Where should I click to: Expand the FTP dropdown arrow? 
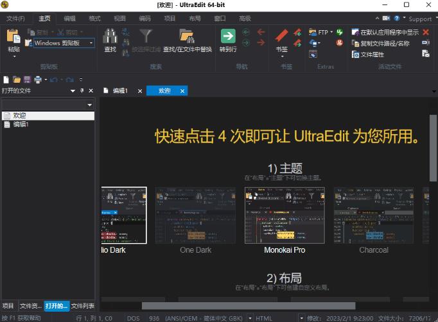(x=331, y=32)
